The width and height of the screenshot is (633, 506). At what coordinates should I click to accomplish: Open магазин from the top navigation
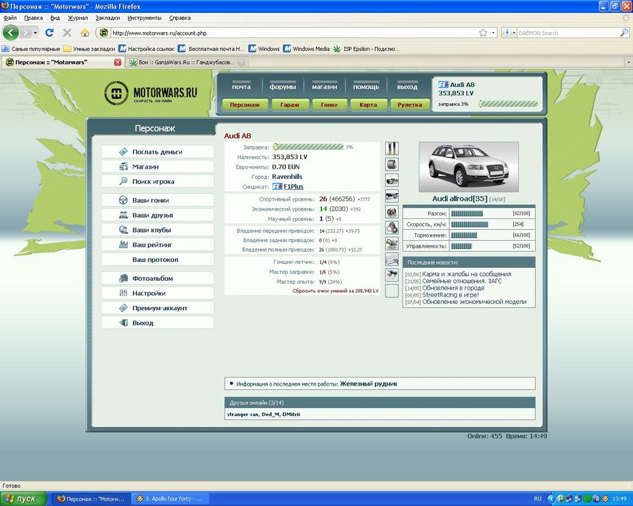(324, 86)
